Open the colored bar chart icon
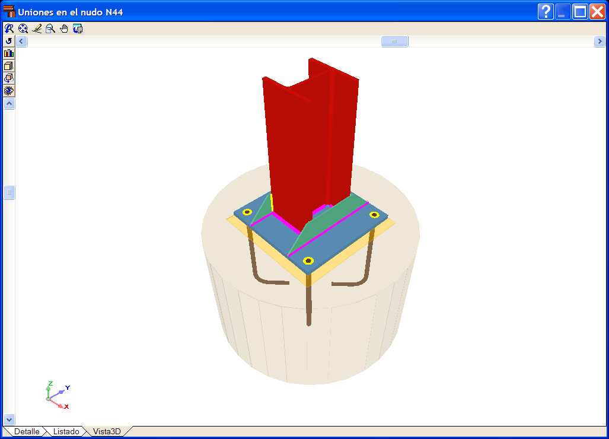Screen dimensions: 609x439 (9, 53)
